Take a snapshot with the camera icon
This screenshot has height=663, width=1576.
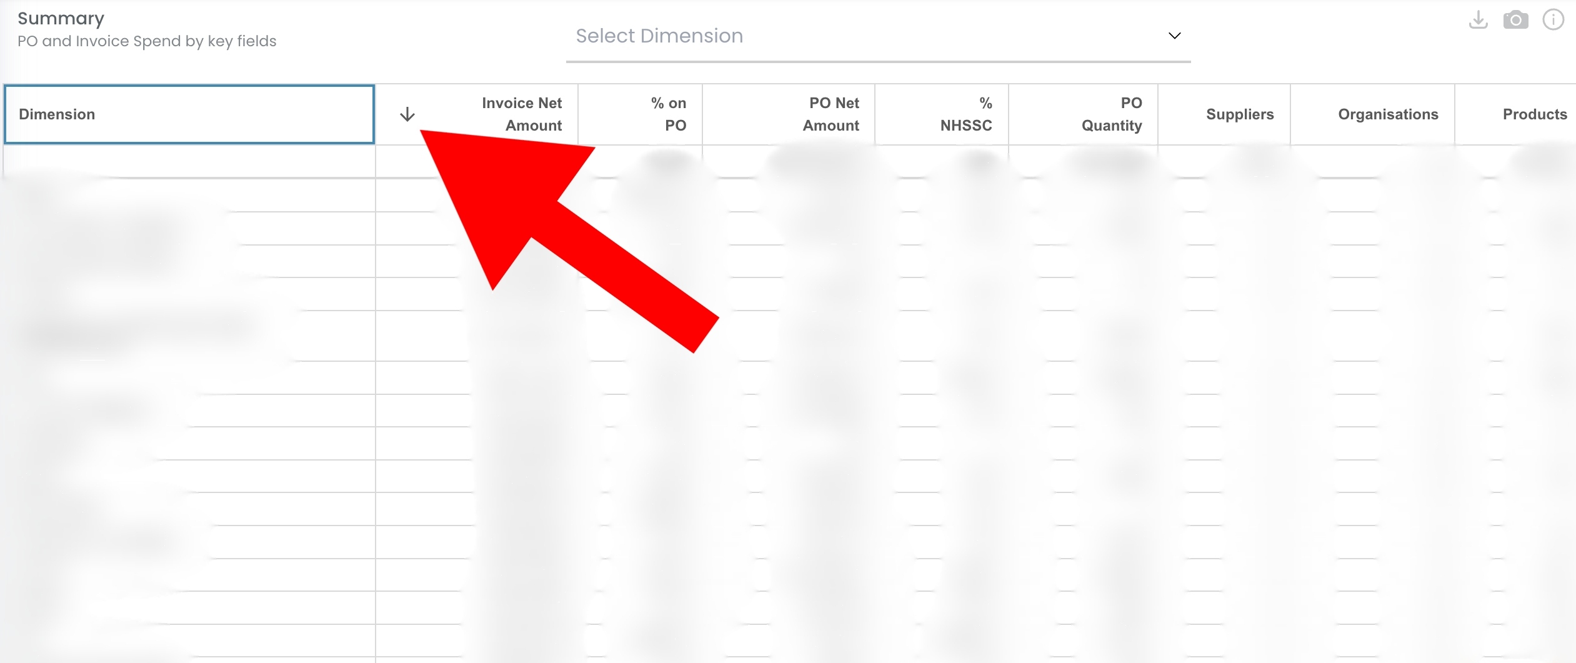click(1515, 20)
